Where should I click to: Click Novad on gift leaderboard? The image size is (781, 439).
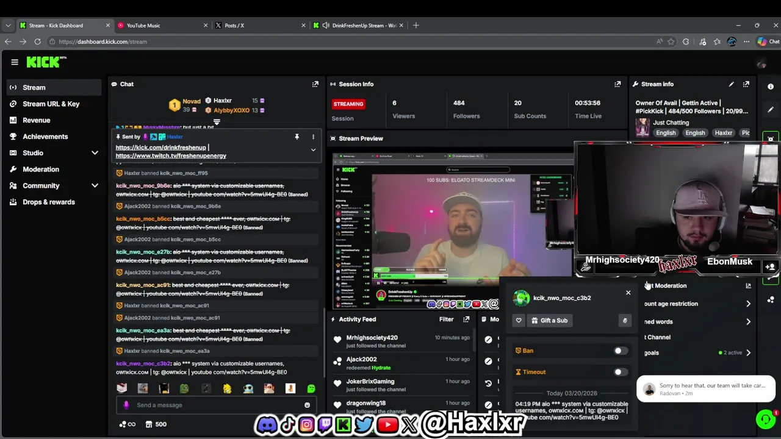(x=191, y=101)
